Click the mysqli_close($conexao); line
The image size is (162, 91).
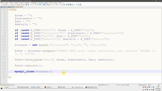point(33,72)
